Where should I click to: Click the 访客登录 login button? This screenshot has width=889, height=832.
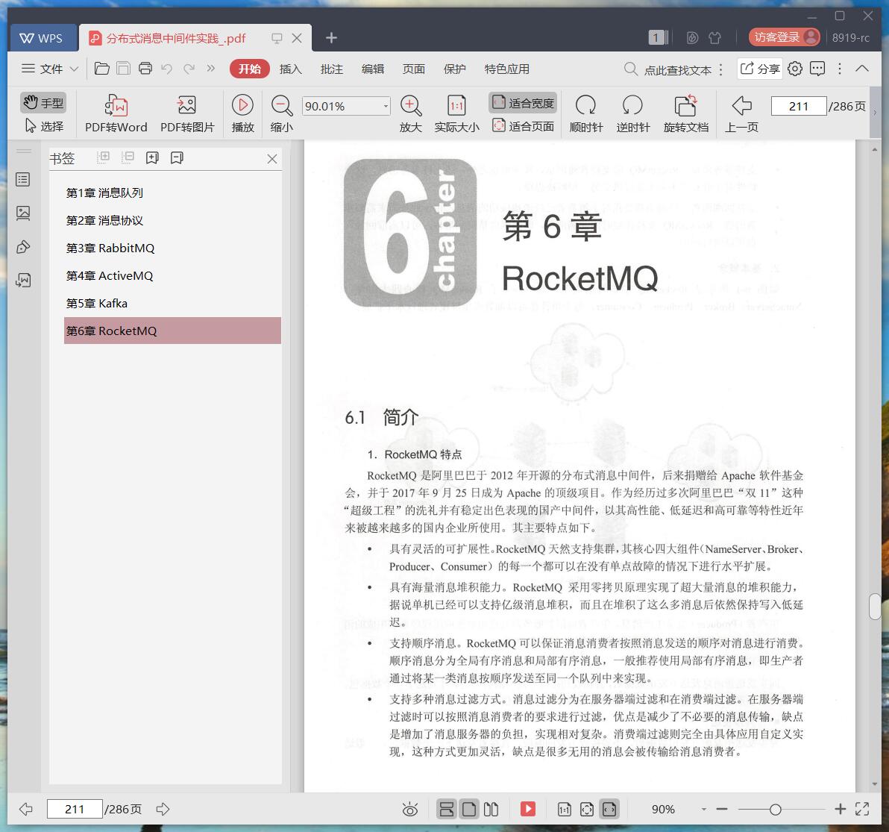pyautogui.click(x=784, y=37)
